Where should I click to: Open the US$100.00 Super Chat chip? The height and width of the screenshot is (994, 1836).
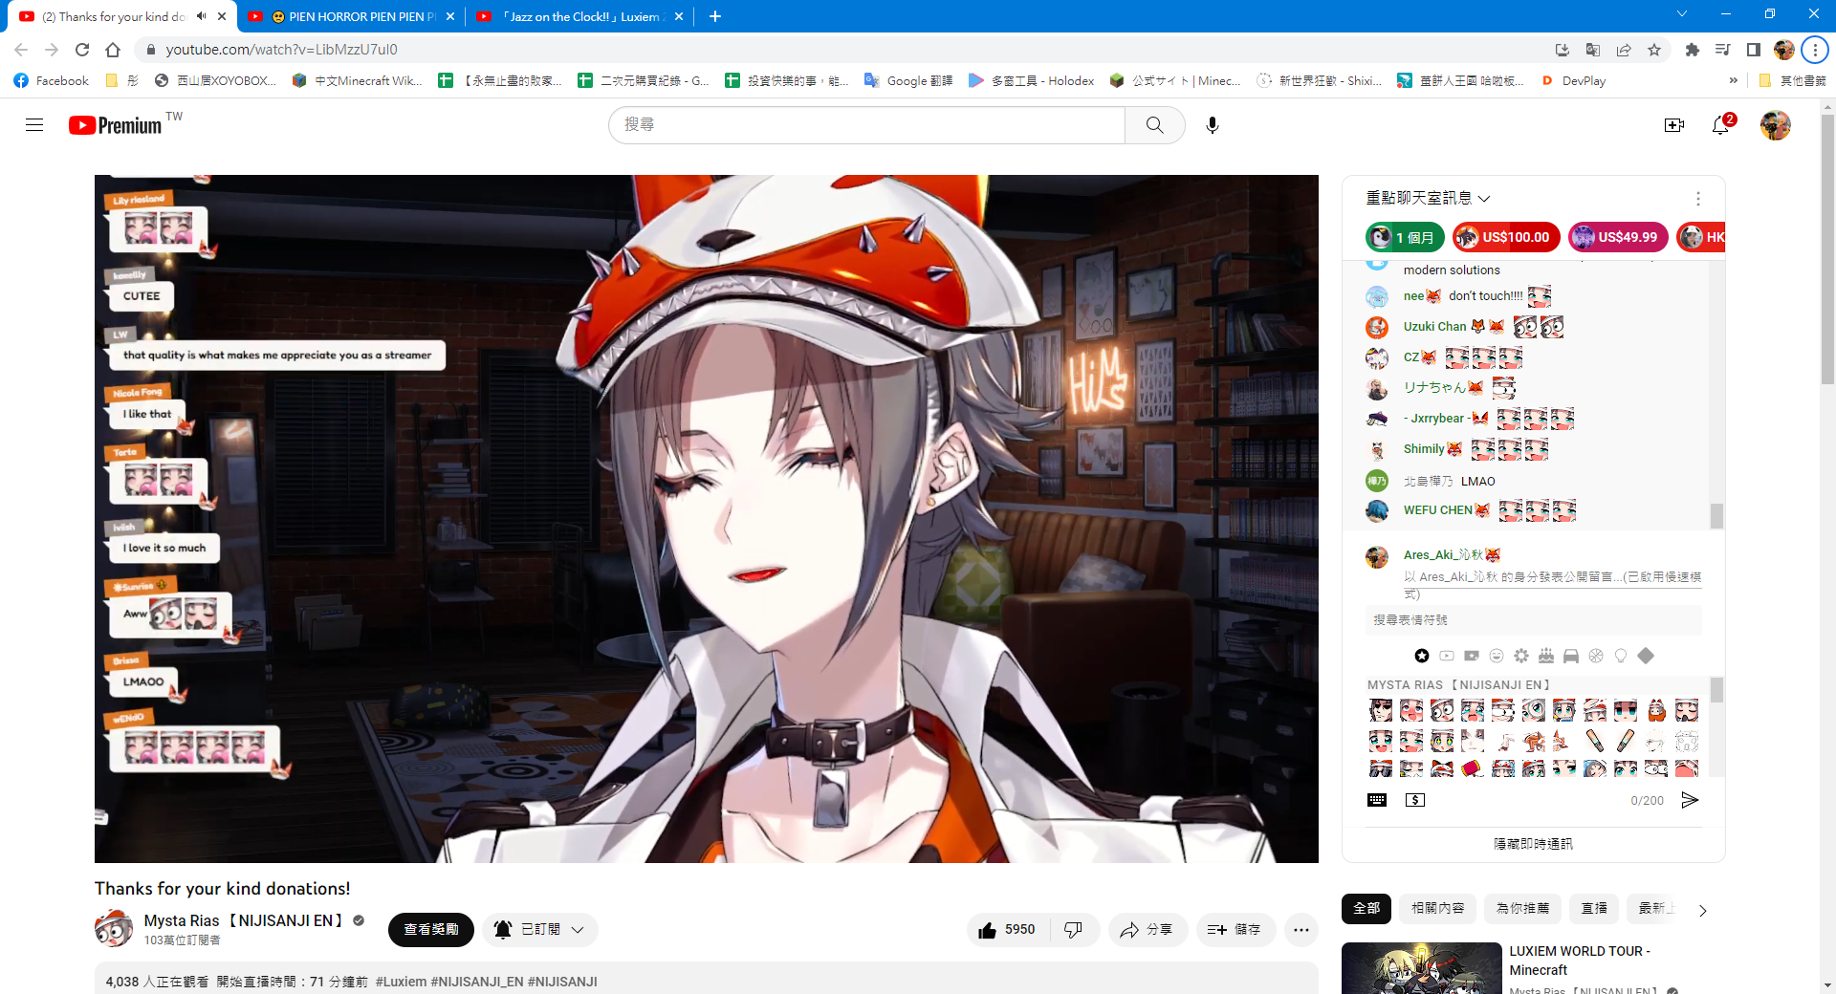click(x=1506, y=237)
